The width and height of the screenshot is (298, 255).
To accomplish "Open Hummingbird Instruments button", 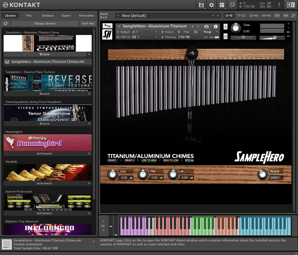I will point(45,153).
